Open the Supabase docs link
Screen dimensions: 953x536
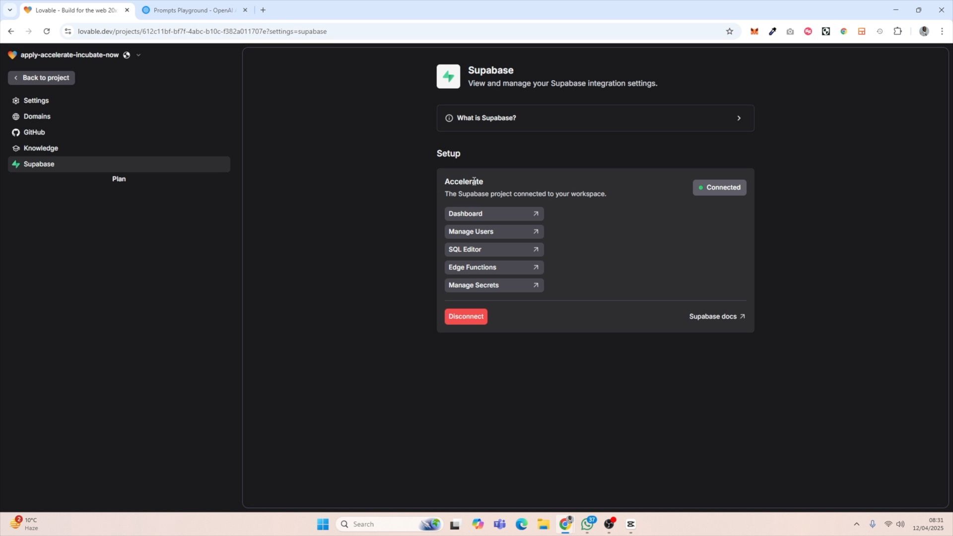pyautogui.click(x=717, y=317)
